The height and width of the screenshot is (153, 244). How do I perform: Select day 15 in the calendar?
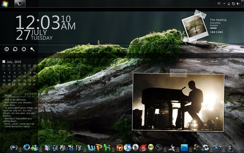[24, 76]
